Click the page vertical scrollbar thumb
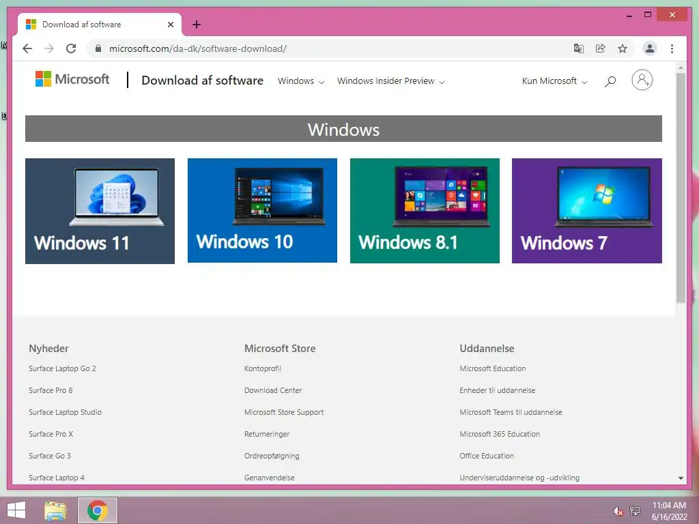The image size is (699, 524). [681, 188]
